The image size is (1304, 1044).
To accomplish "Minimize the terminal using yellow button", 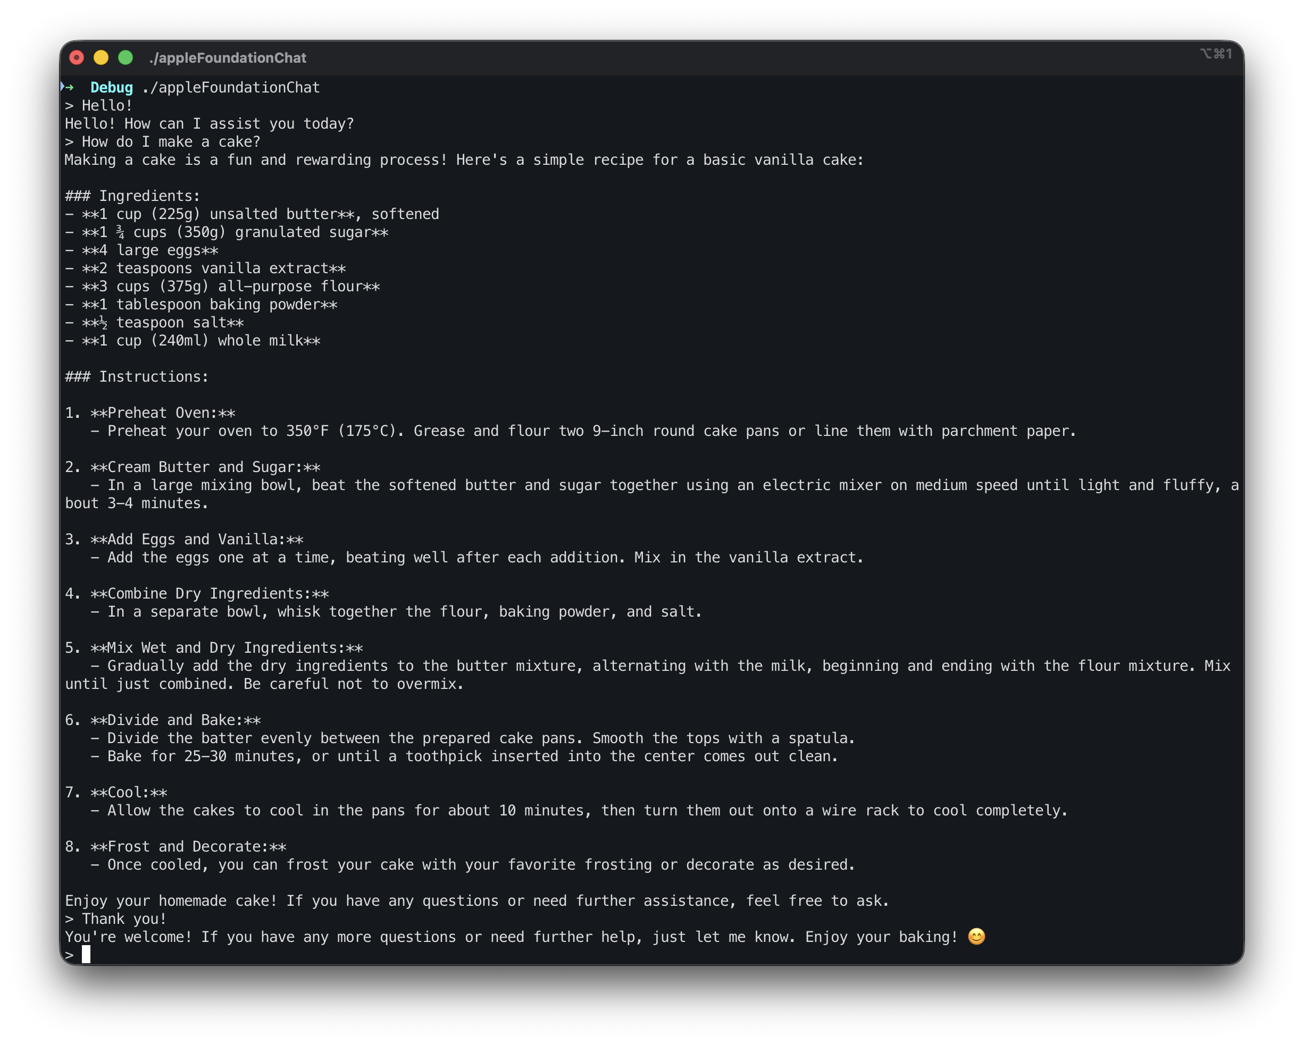I will (x=101, y=57).
